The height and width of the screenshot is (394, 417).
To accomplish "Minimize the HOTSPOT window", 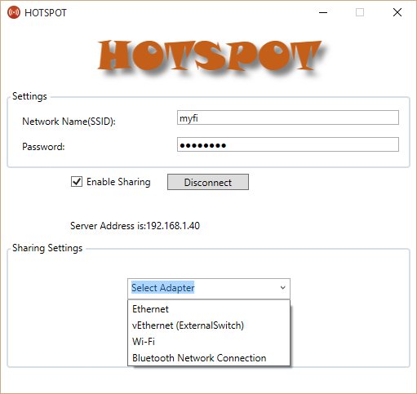I will [323, 12].
